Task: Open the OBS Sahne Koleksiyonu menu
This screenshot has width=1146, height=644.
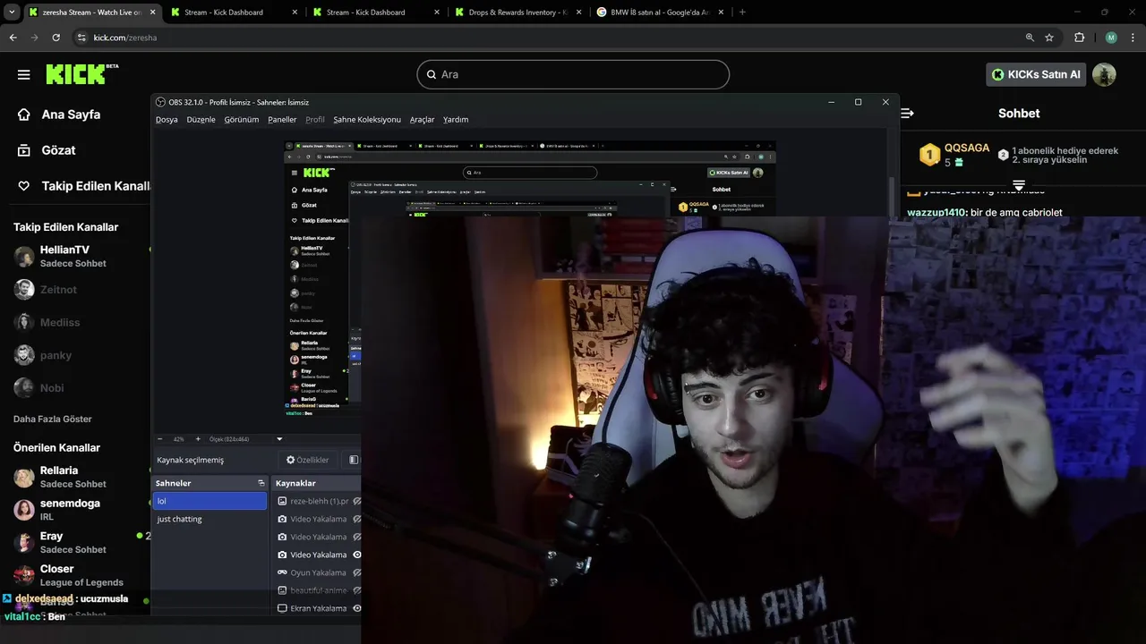Action: tap(367, 119)
